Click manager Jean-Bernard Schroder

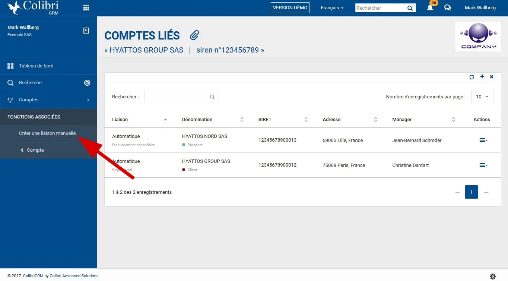pos(417,140)
